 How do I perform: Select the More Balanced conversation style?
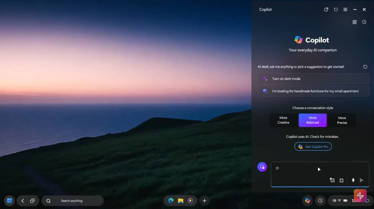[x=313, y=120]
